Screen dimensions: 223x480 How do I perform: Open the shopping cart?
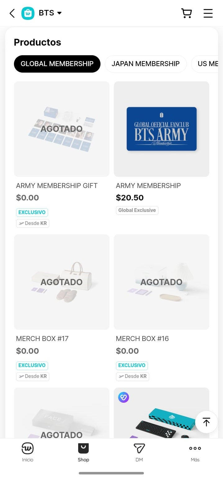(x=186, y=13)
